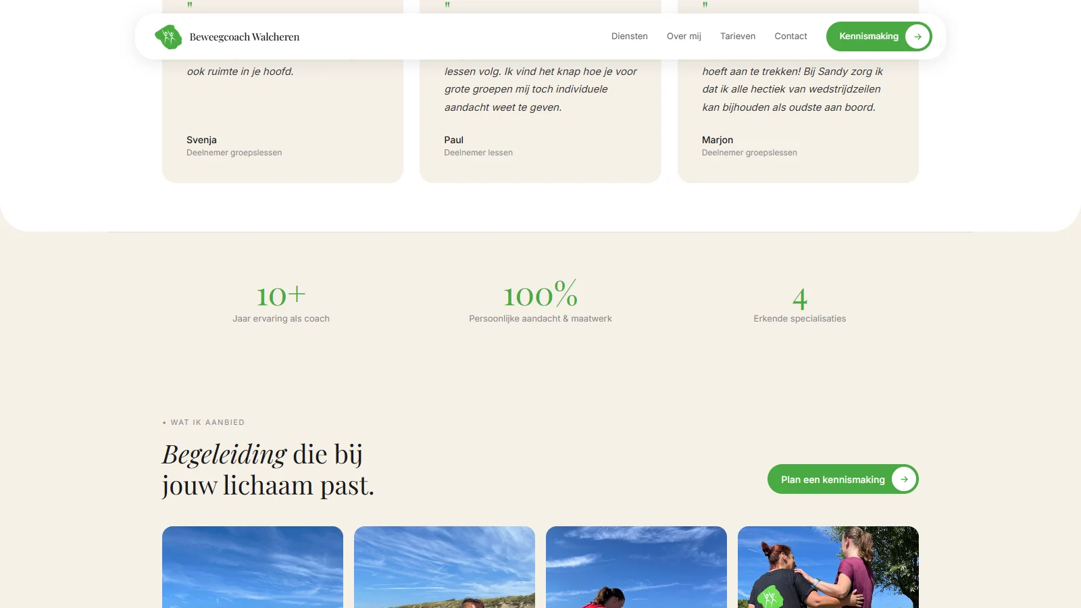
Task: Click the 10+ statistic number
Action: coord(281,295)
